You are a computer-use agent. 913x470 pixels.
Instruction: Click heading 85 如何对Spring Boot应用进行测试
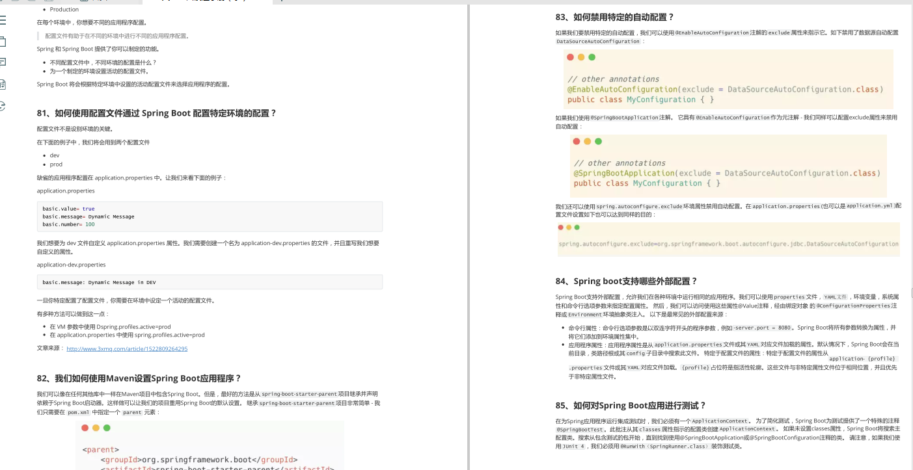tap(630, 405)
